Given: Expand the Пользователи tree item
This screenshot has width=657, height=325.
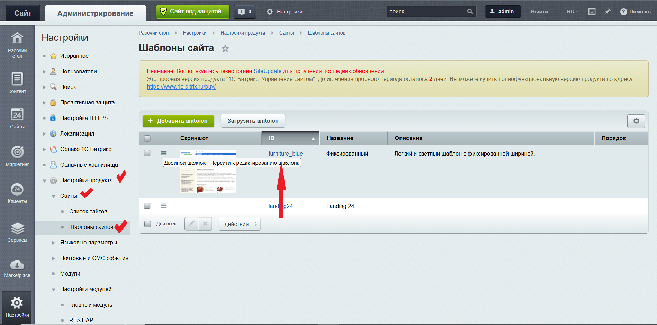Looking at the screenshot, I should click(x=44, y=72).
